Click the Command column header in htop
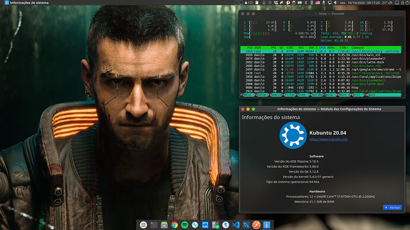Screen dimensions: 410x230 click(358, 48)
